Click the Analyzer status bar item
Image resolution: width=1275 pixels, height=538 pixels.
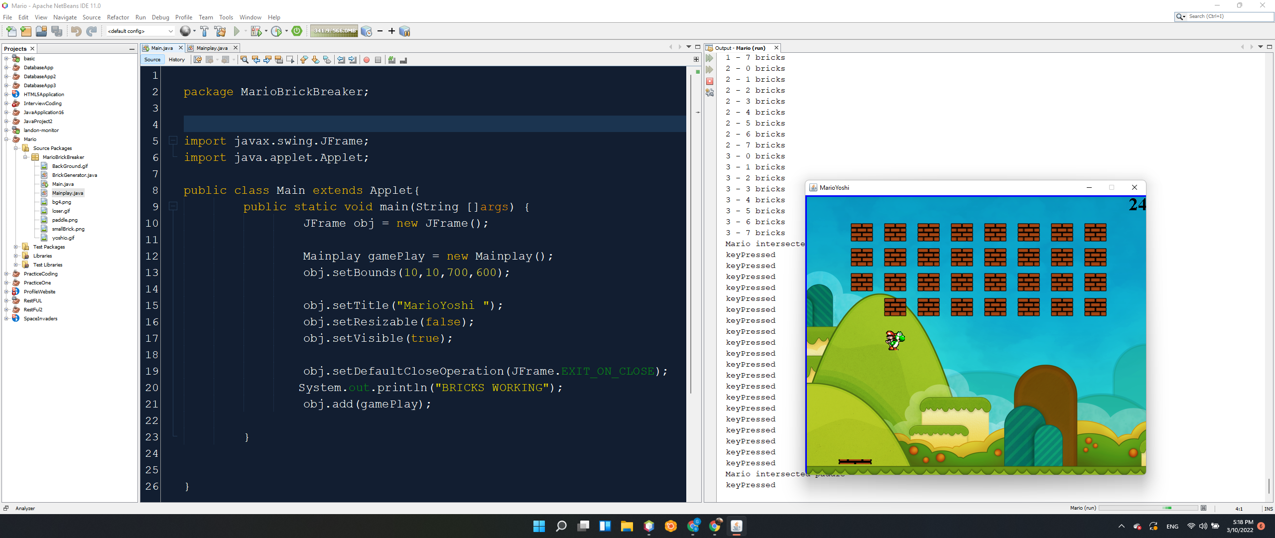coord(25,509)
